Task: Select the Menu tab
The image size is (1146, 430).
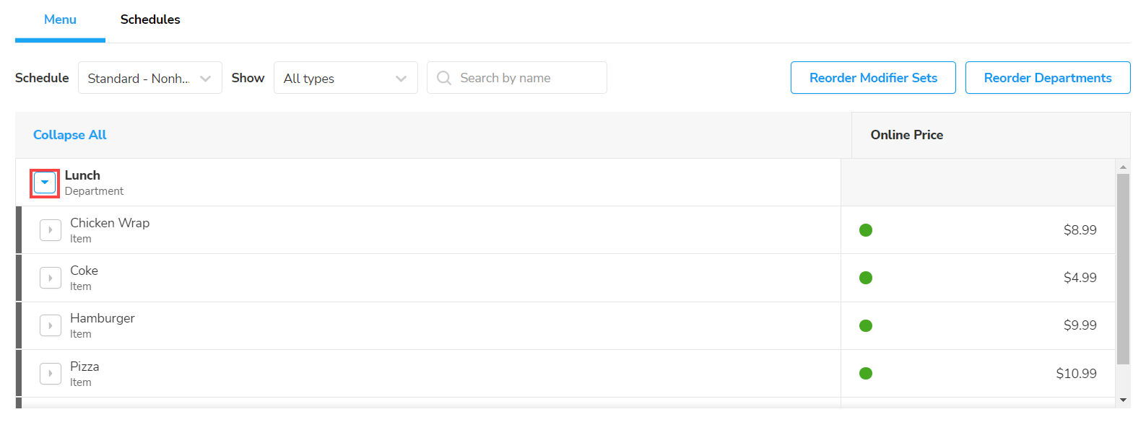Action: (60, 19)
